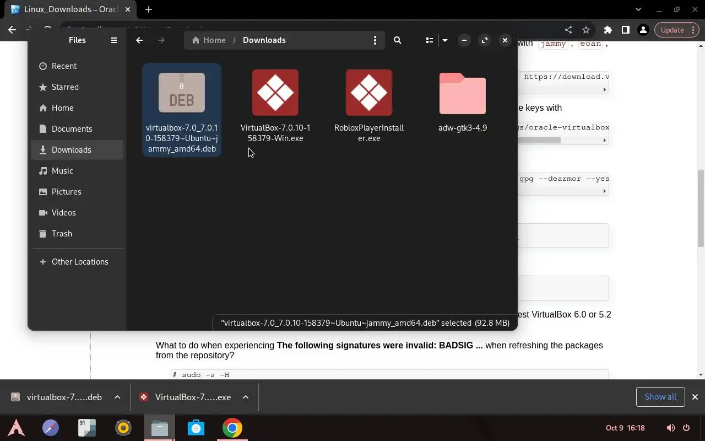
Task: Click code block horizontal scrollbar
Action: point(539,140)
